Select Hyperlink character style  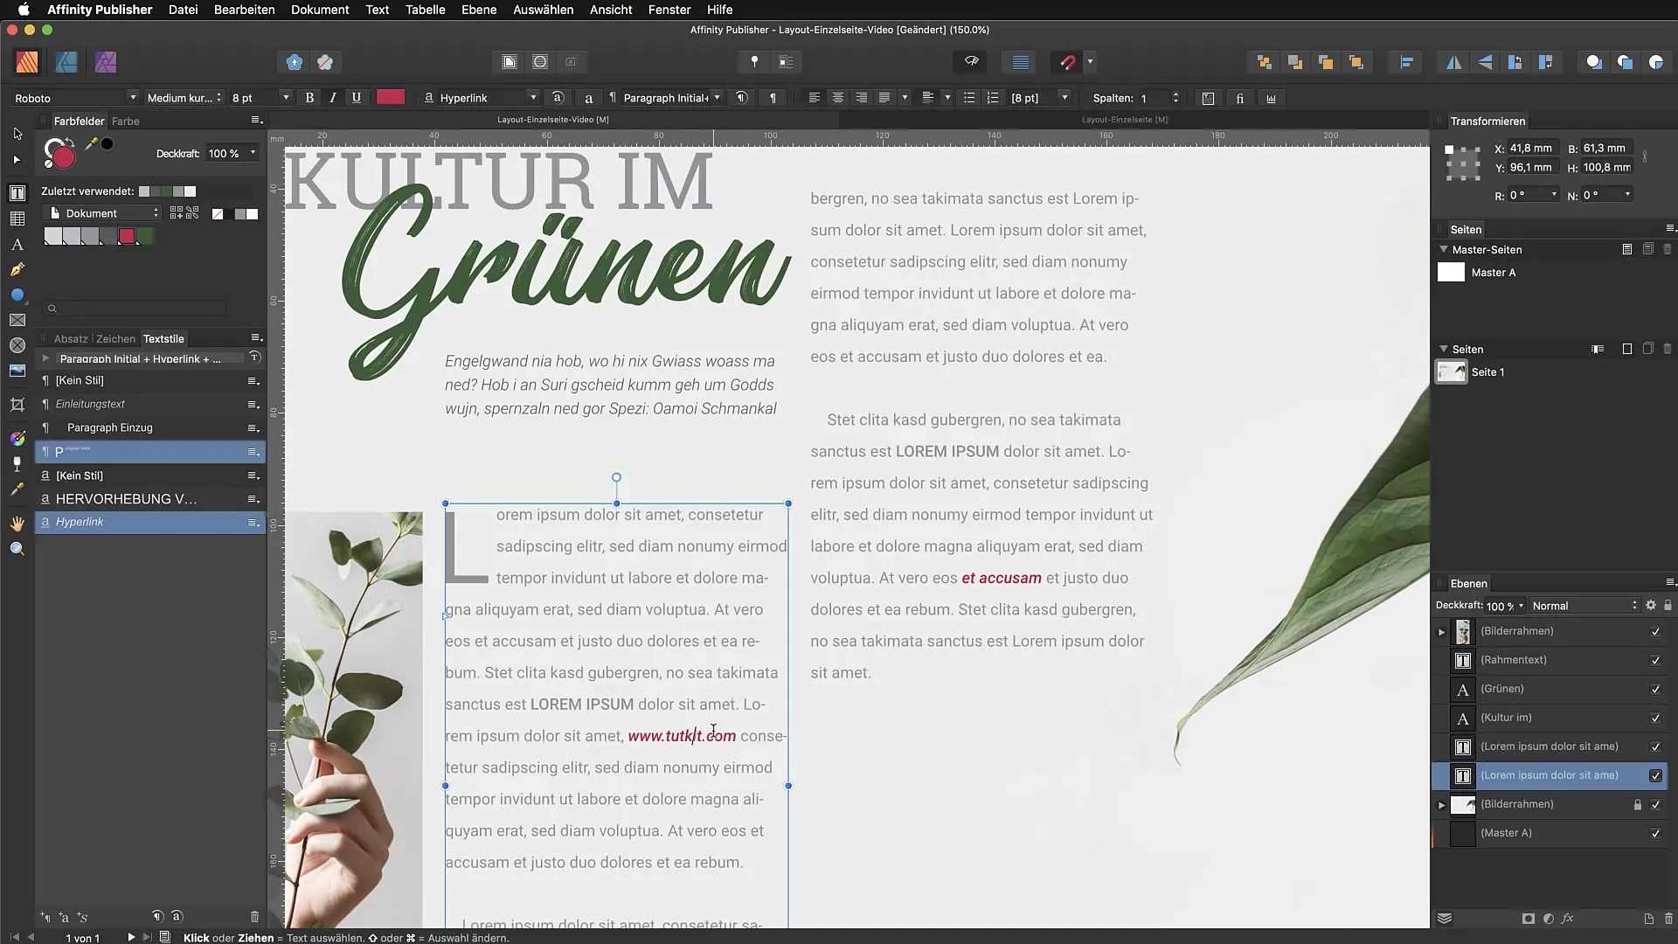pyautogui.click(x=149, y=522)
